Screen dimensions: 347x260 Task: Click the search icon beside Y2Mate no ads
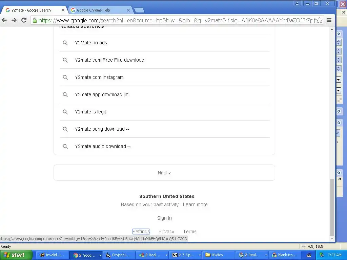coord(65,43)
